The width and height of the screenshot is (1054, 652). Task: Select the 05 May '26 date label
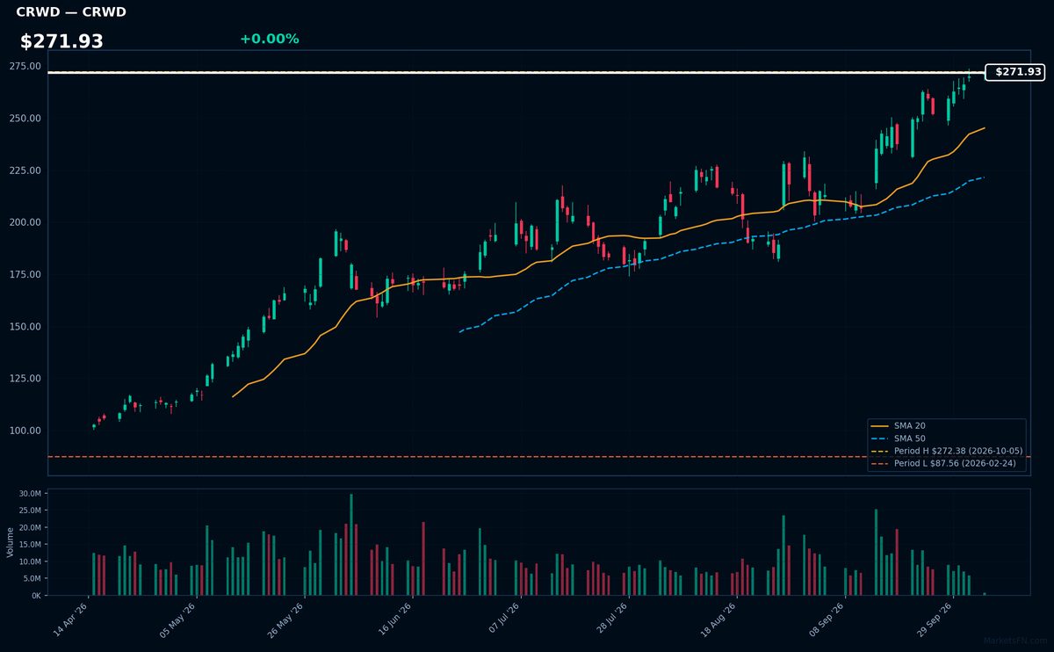(x=178, y=619)
